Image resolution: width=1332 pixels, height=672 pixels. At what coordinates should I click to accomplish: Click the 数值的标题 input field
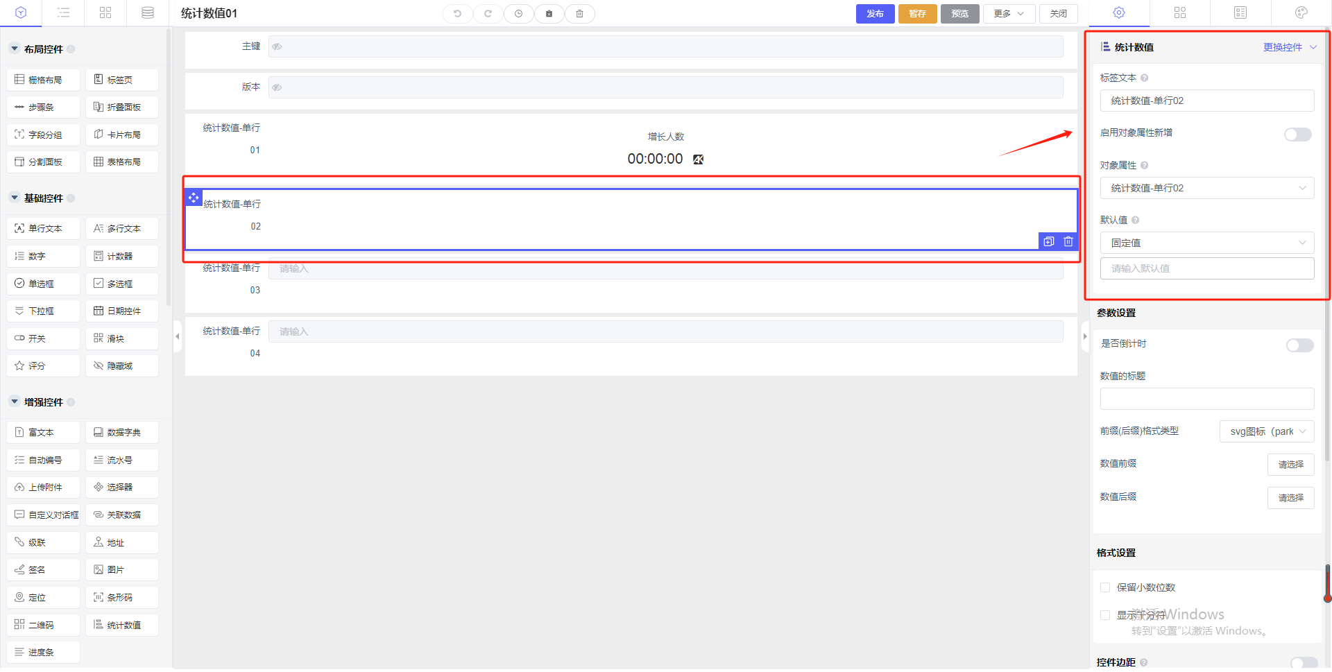[x=1206, y=399]
